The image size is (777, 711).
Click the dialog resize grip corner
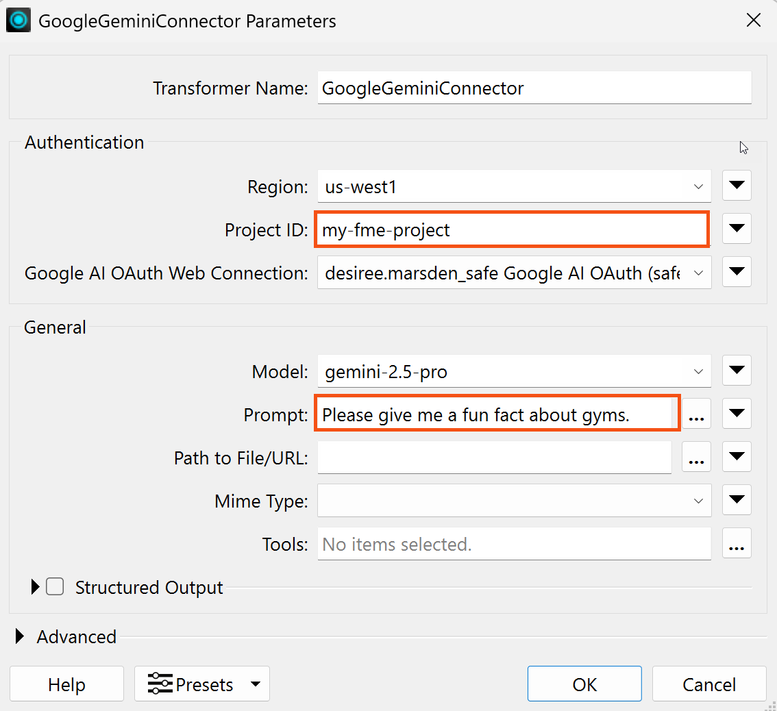pyautogui.click(x=771, y=705)
